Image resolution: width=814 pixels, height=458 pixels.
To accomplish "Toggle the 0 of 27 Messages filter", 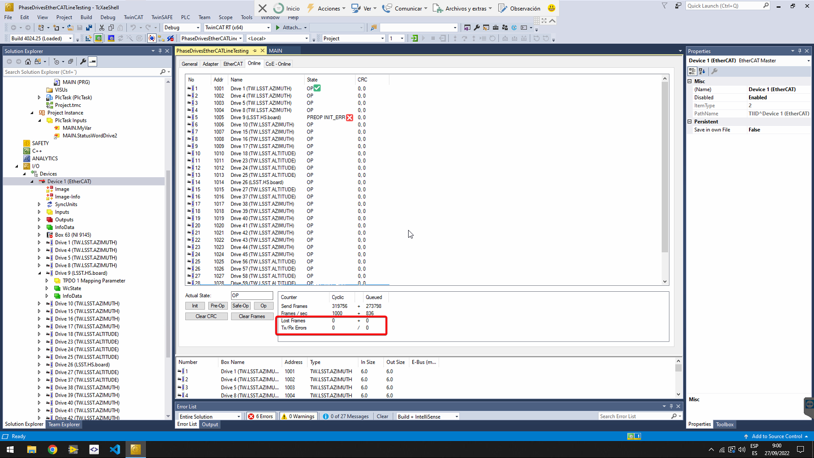I will coord(345,416).
